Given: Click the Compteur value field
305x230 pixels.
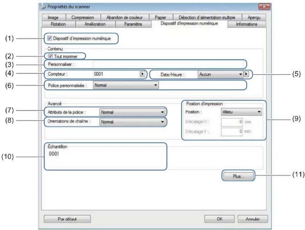Looking at the screenshot, I should point(116,74).
